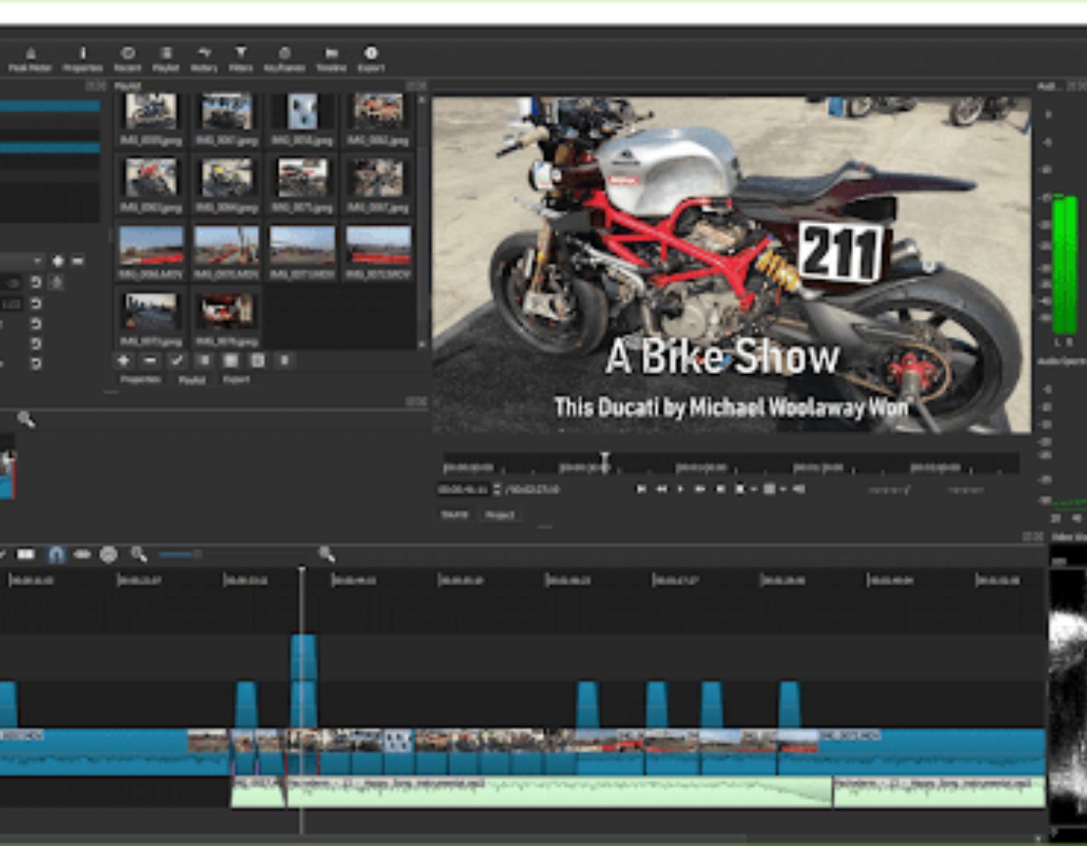Click the play button in player

pos(681,489)
